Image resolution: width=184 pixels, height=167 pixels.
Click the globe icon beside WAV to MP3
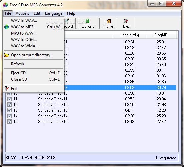click(x=7, y=27)
